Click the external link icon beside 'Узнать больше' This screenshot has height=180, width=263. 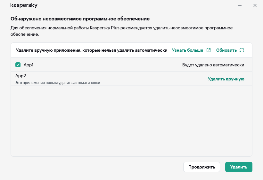[x=209, y=50]
